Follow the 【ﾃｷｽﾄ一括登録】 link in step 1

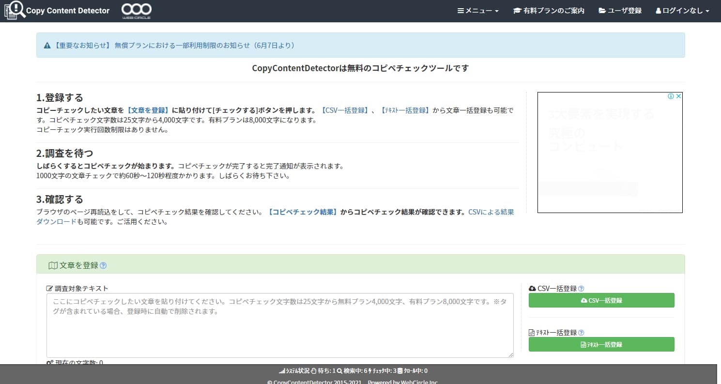pyautogui.click(x=405, y=110)
